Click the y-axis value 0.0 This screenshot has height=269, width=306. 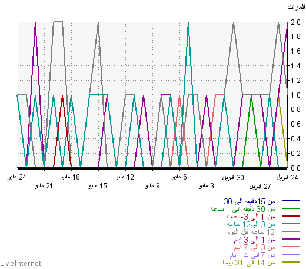click(295, 168)
